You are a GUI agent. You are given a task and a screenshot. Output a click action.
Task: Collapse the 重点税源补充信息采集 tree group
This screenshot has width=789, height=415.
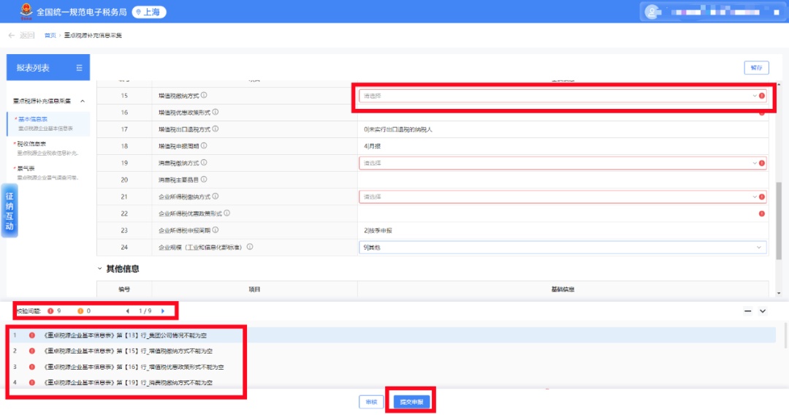point(83,101)
